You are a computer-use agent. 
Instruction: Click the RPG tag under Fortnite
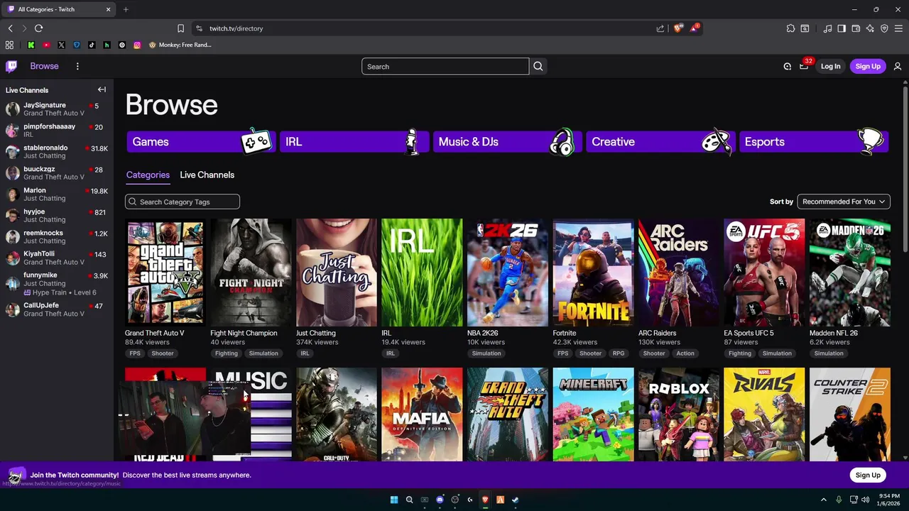[x=619, y=353]
